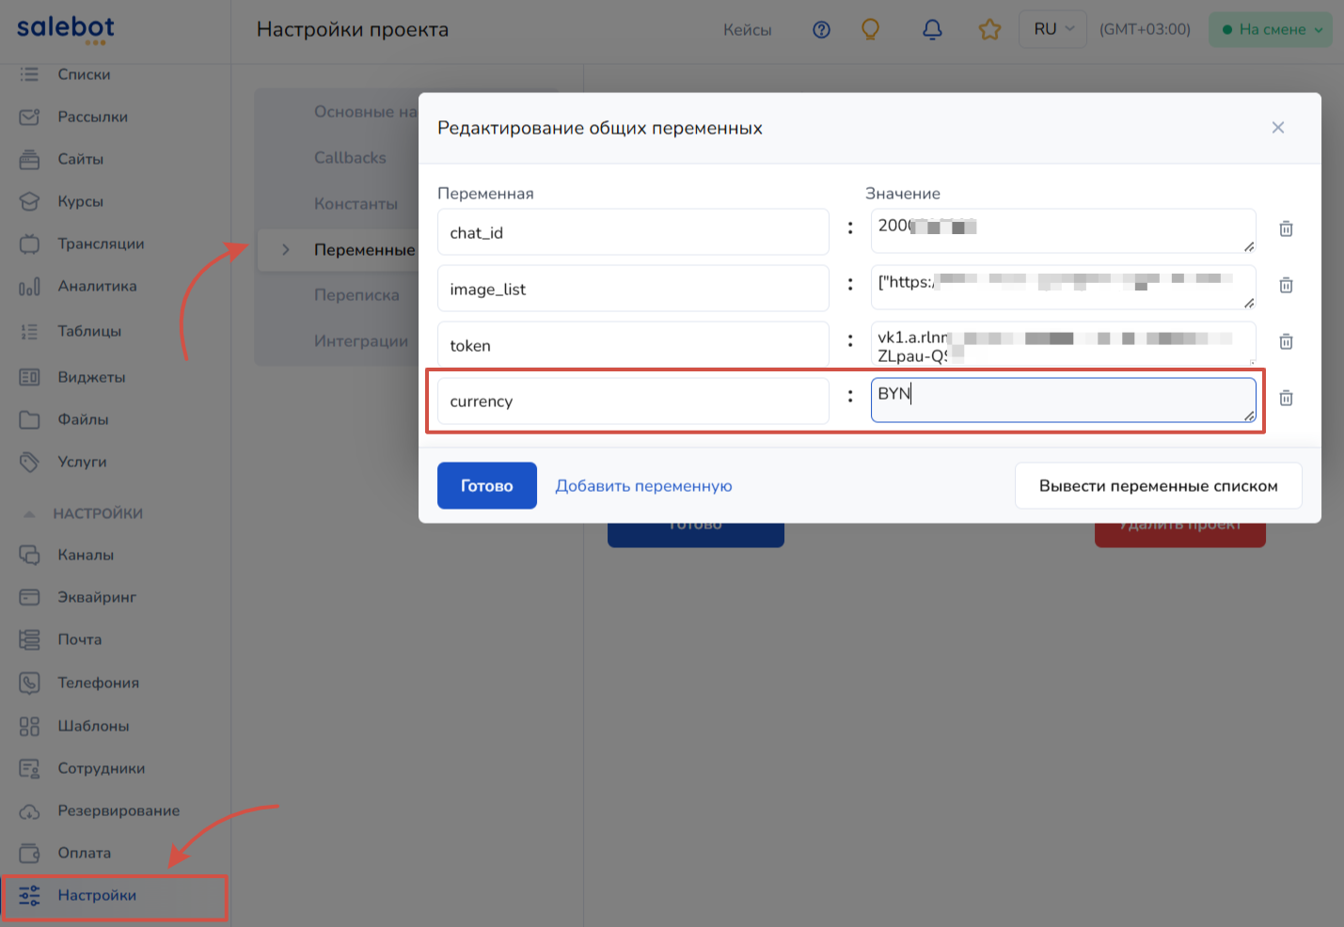Open Рассылки in the sidebar
Screen dimensions: 1344x927
(x=92, y=117)
